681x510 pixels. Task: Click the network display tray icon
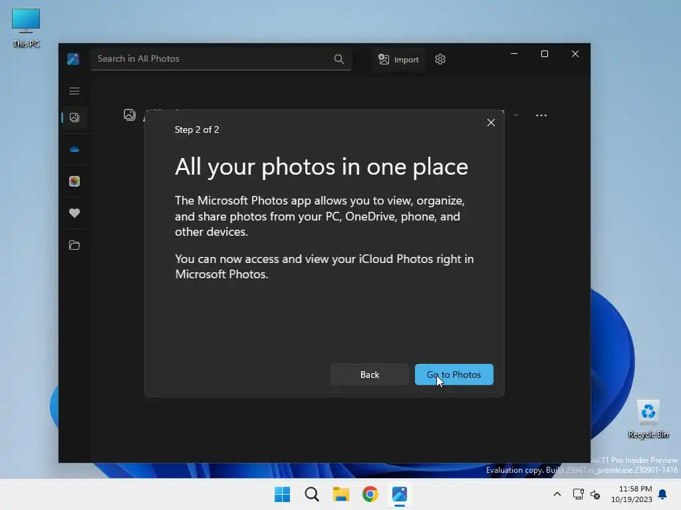click(x=578, y=494)
